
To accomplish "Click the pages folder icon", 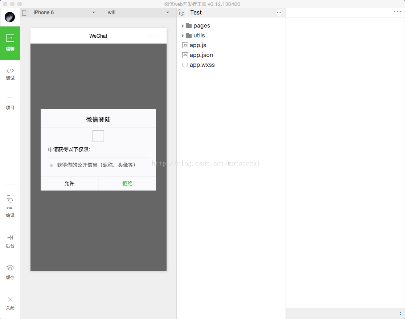I will 189,25.
